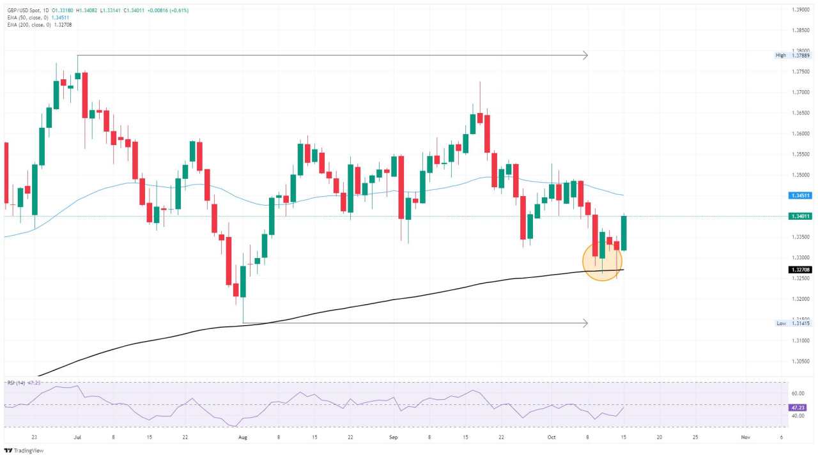Click the orange highlight circle on chart
This screenshot has height=458, width=818.
pos(602,261)
